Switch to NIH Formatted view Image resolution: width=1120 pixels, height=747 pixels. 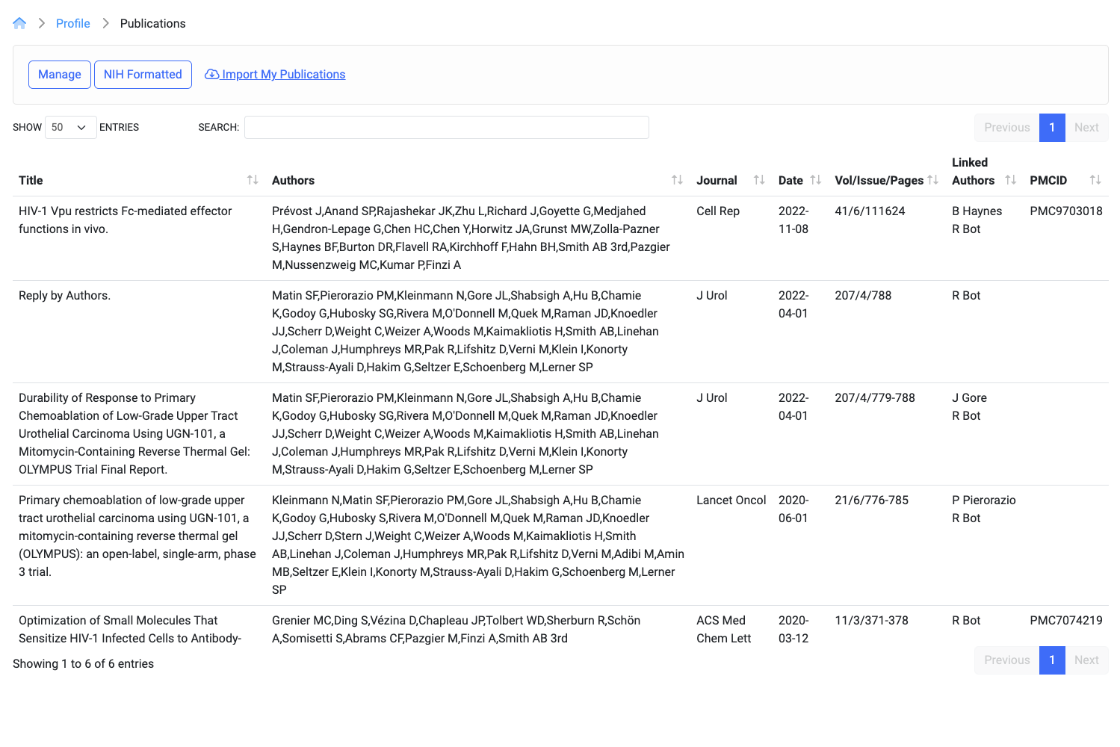[x=143, y=75]
